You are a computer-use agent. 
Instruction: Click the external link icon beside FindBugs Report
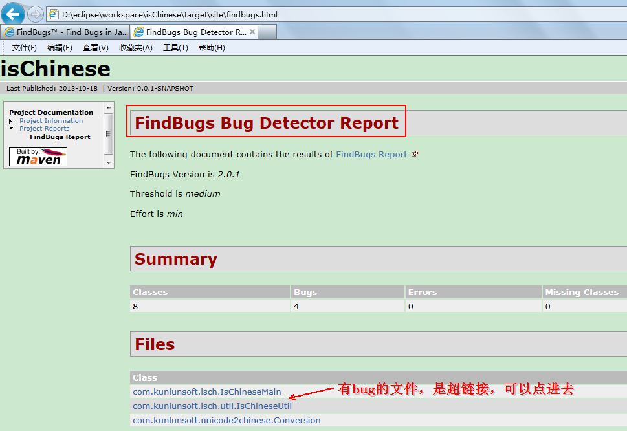click(x=415, y=153)
